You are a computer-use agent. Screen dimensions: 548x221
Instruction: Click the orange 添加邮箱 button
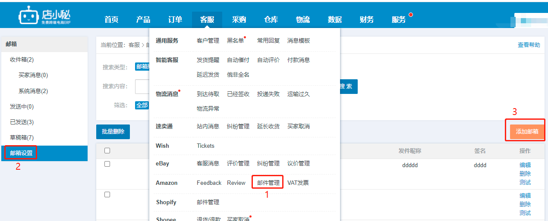(527, 131)
